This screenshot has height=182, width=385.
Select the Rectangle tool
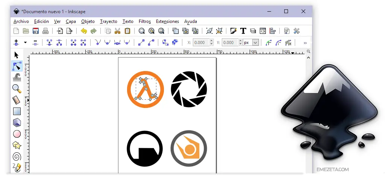tap(17, 111)
